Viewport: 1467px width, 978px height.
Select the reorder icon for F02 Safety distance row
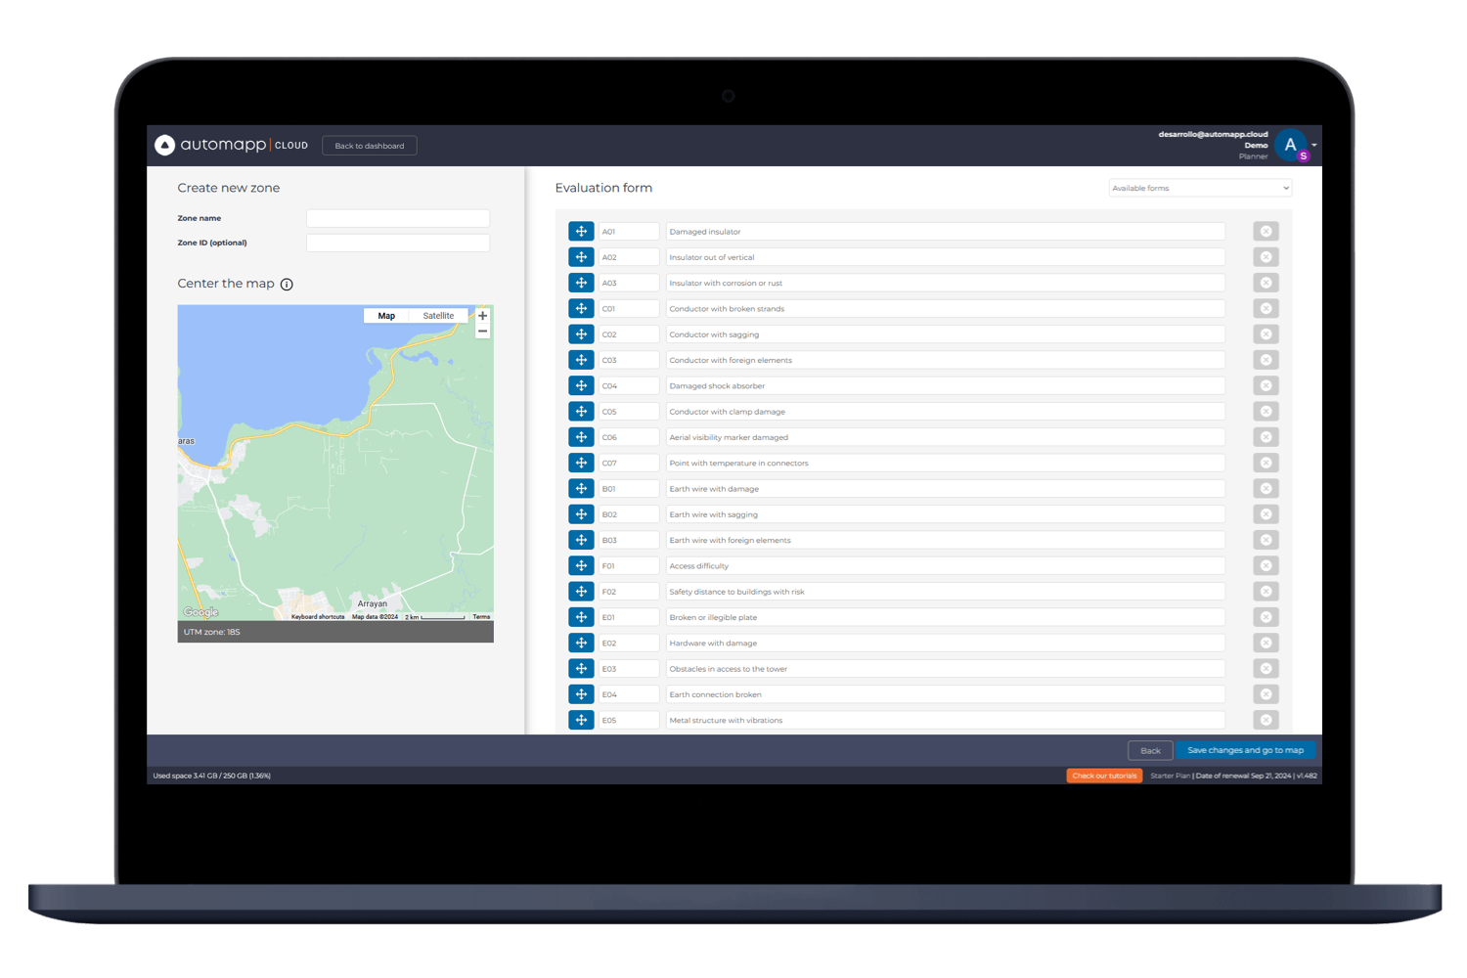(x=581, y=591)
